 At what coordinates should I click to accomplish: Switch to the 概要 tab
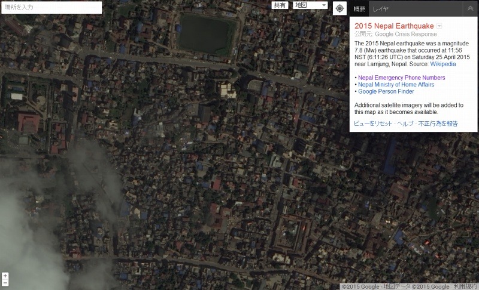pyautogui.click(x=359, y=9)
